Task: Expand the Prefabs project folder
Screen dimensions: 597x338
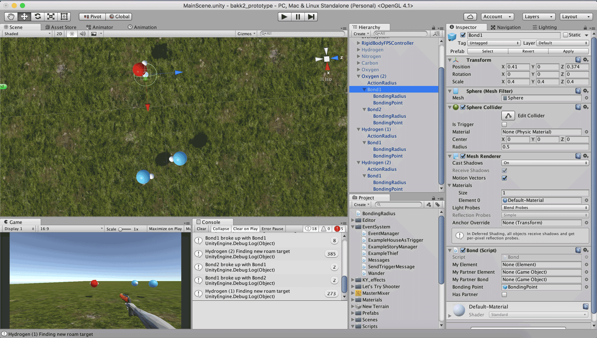Action: point(353,313)
